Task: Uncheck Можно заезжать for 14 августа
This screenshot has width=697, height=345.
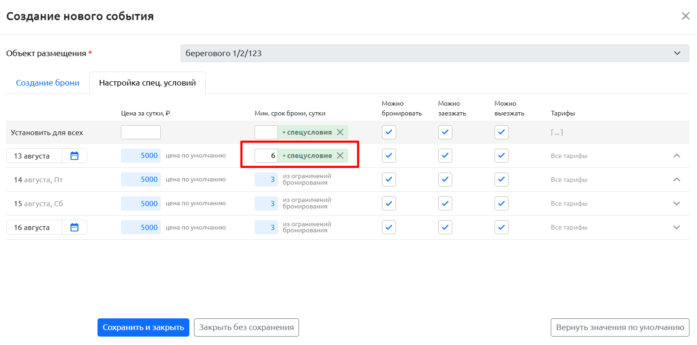Action: click(445, 180)
